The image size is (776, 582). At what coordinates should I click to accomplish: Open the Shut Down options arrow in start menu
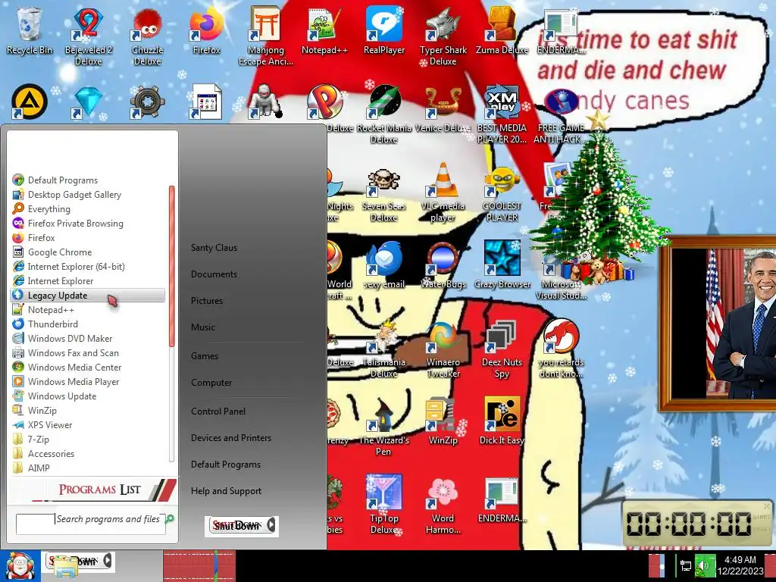pos(271,524)
